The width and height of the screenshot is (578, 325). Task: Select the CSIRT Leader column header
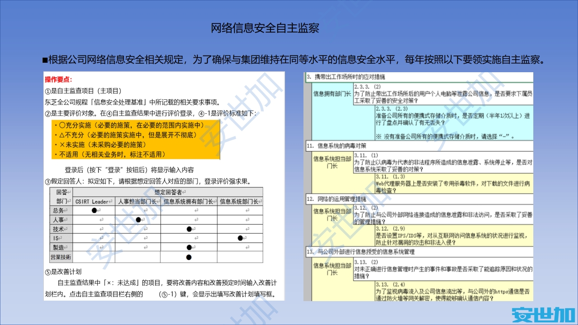(x=94, y=202)
